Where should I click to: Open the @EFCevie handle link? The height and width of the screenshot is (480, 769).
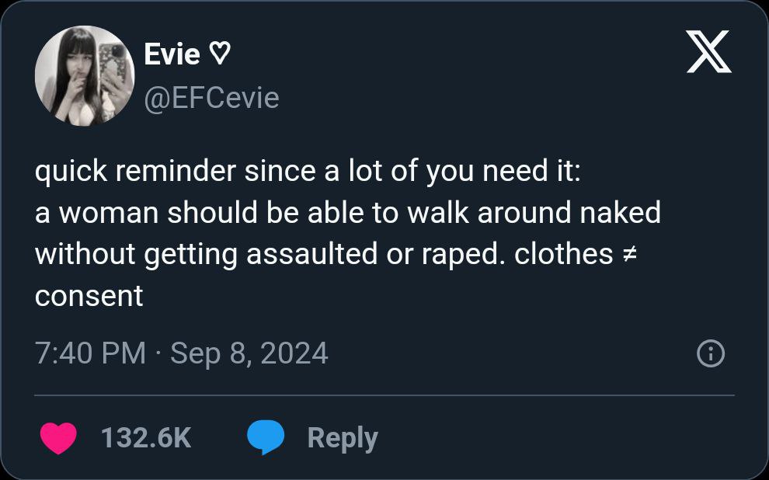click(211, 98)
